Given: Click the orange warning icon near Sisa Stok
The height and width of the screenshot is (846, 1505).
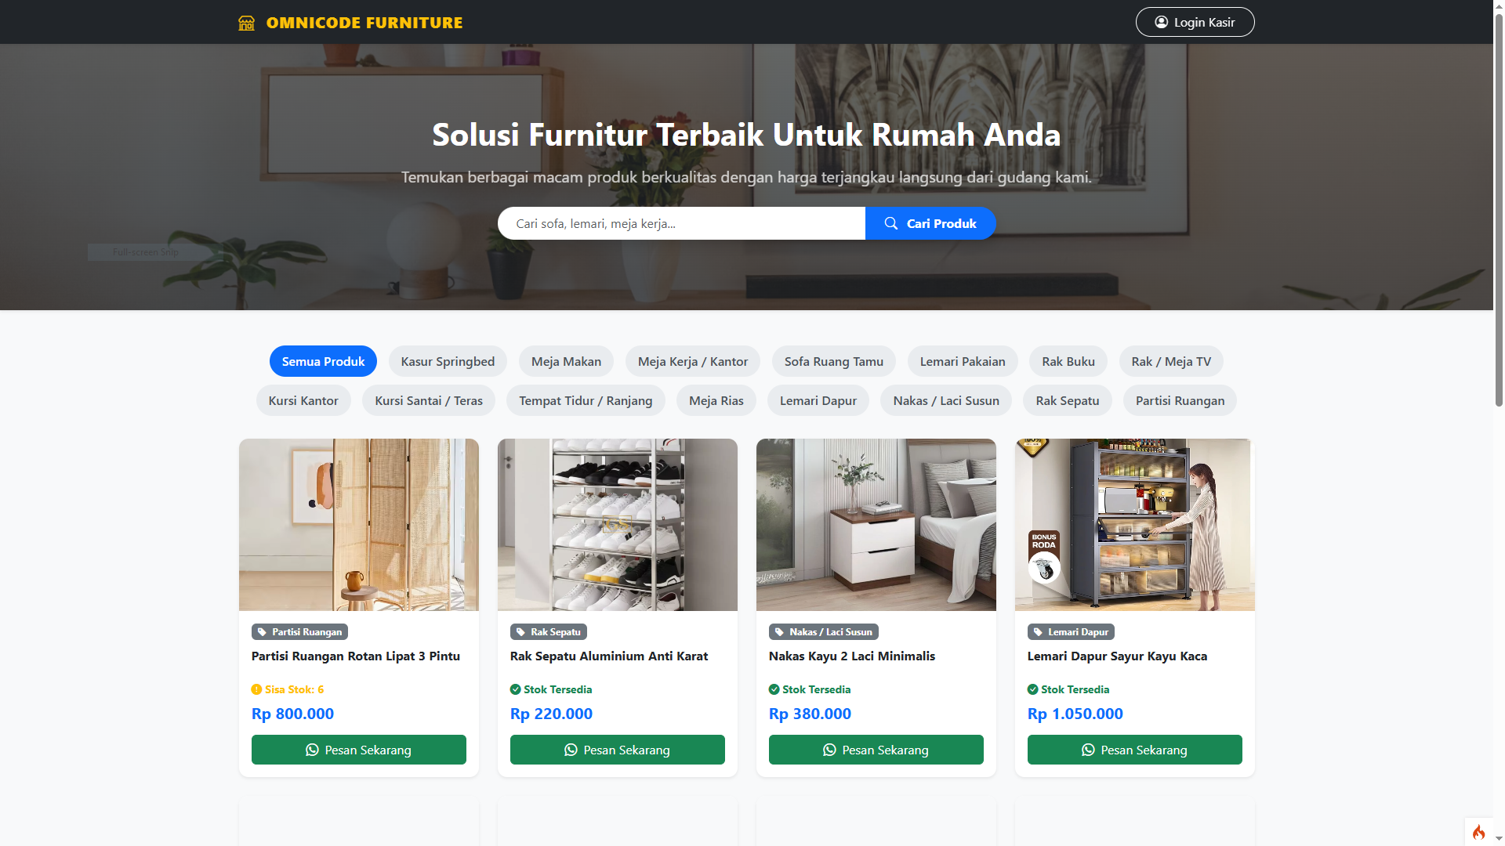Looking at the screenshot, I should (x=256, y=689).
